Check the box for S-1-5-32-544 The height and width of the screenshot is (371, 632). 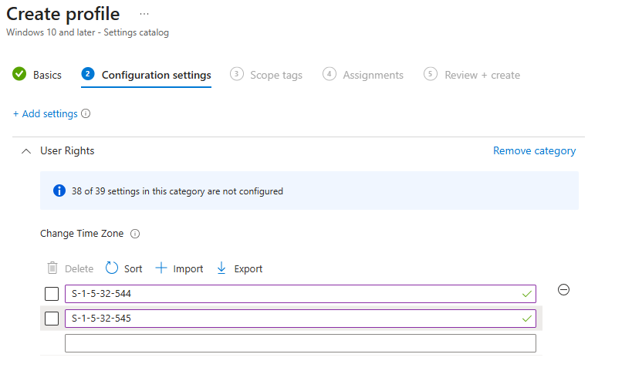(52, 294)
